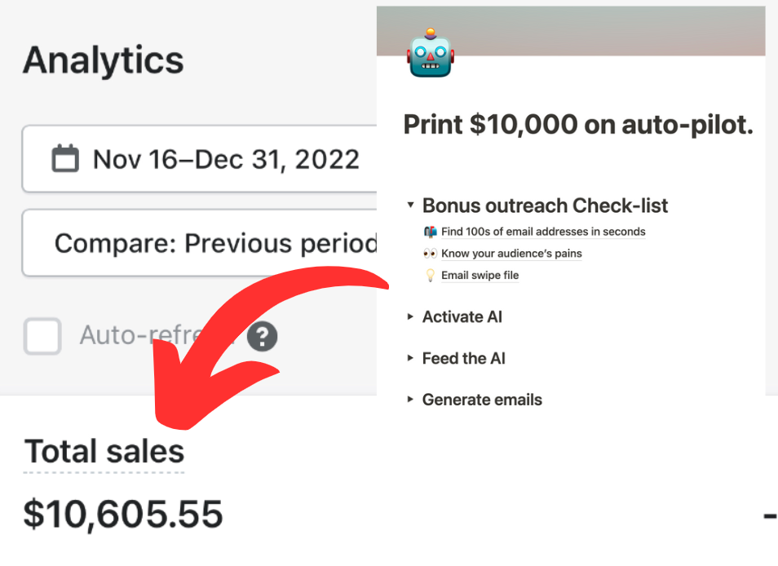This screenshot has height=566, width=778.
Task: Click the lightbulb emoji beside Email swipe file
Action: (x=430, y=275)
